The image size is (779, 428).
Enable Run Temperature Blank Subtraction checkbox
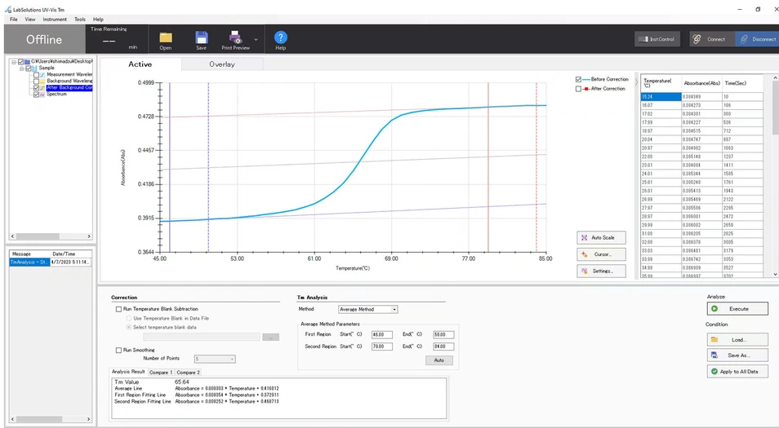pos(118,310)
